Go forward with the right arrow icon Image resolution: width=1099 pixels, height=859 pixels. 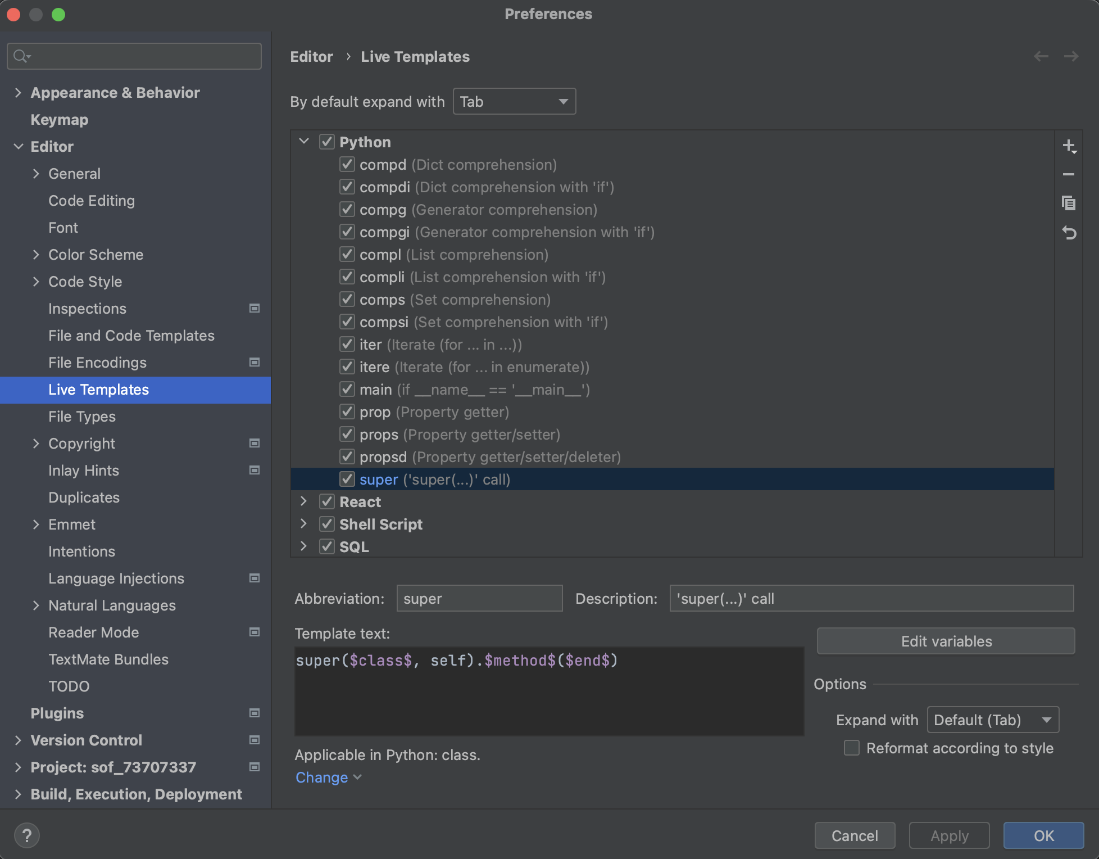[x=1071, y=56]
